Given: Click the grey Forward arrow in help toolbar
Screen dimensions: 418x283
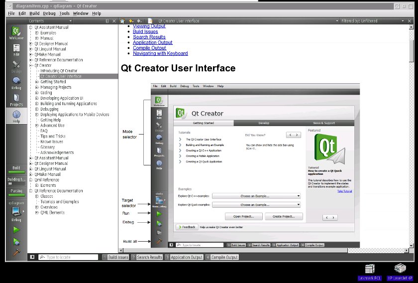Looking at the screenshot, I should pos(139,21).
